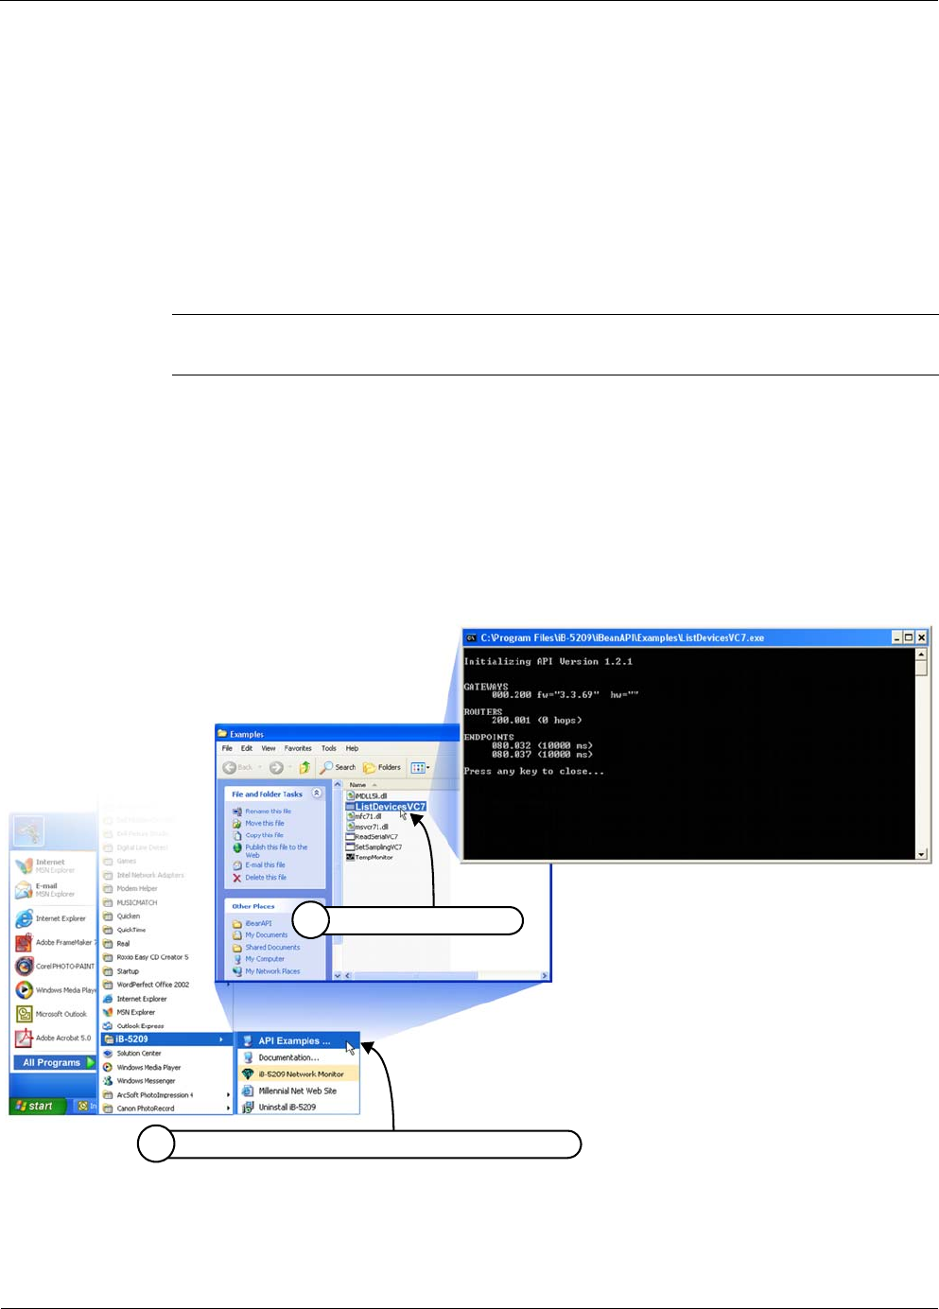Click Forward arrow in Examples toolbar
The image size is (939, 1309).
[276, 767]
